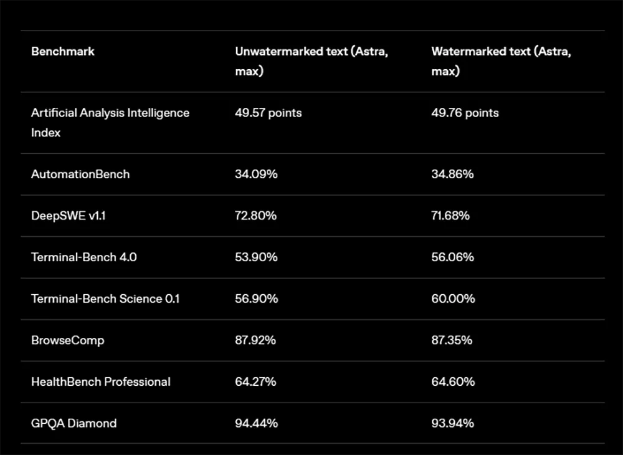This screenshot has width=623, height=455.
Task: Select the AutomationBench row label
Action: pyautogui.click(x=80, y=175)
